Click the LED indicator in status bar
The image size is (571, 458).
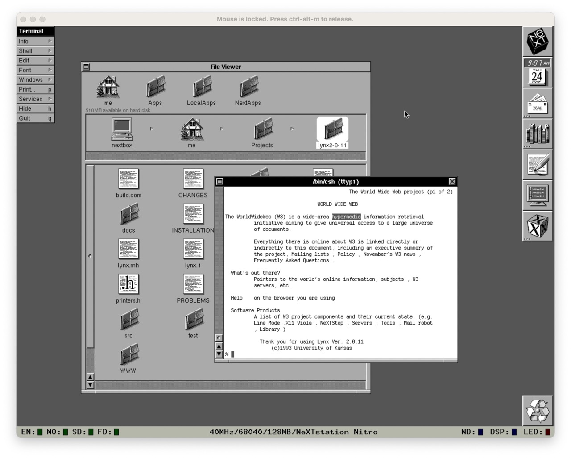537,432
